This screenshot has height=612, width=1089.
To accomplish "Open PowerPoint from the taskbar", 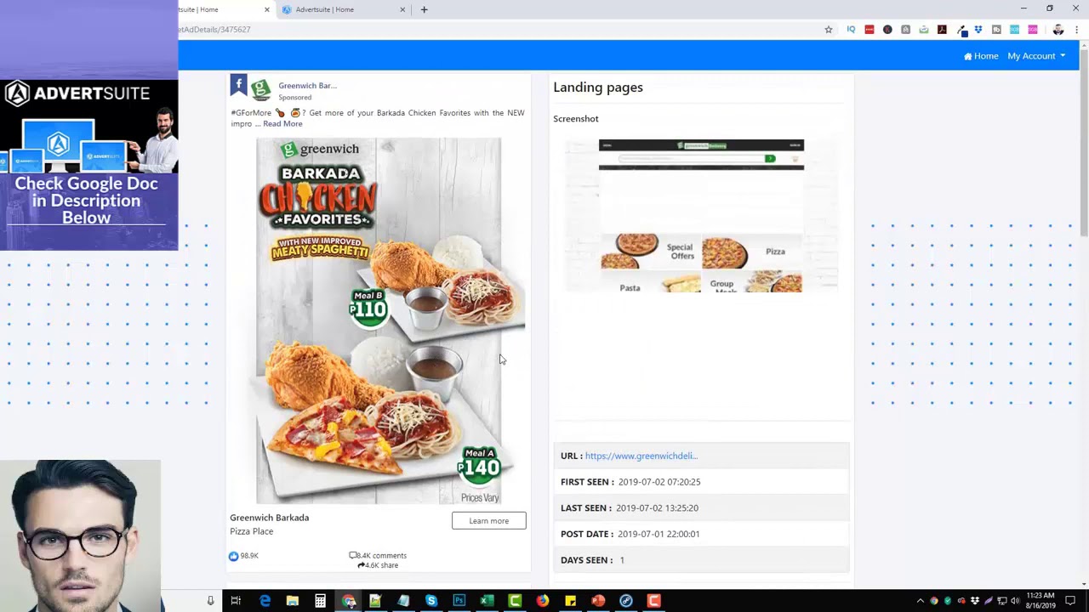I will [x=598, y=601].
